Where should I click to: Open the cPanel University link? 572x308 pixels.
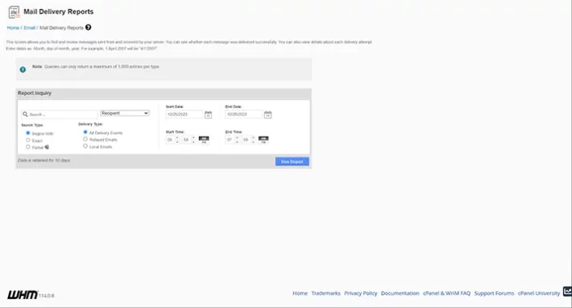click(x=539, y=293)
